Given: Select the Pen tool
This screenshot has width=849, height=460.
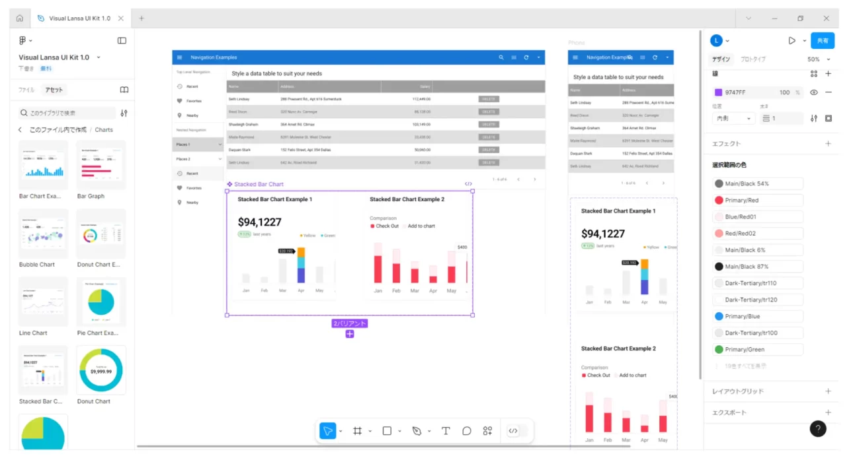Looking at the screenshot, I should pos(417,430).
